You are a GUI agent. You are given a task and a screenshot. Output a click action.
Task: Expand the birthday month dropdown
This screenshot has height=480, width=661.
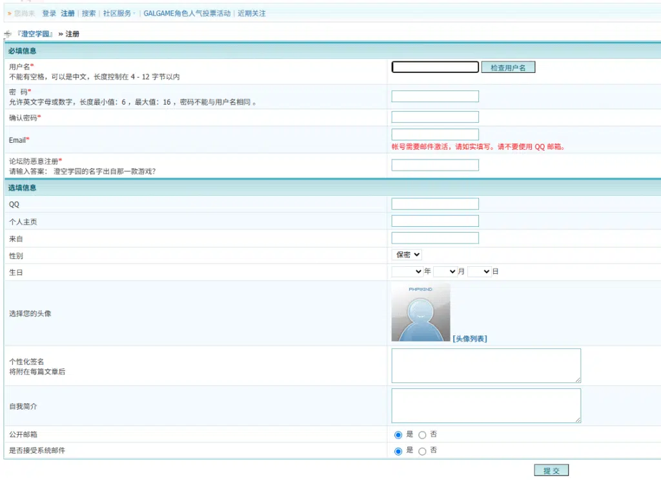click(x=445, y=272)
